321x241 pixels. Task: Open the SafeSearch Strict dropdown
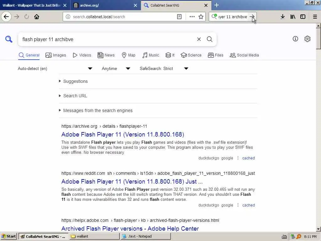[164, 68]
